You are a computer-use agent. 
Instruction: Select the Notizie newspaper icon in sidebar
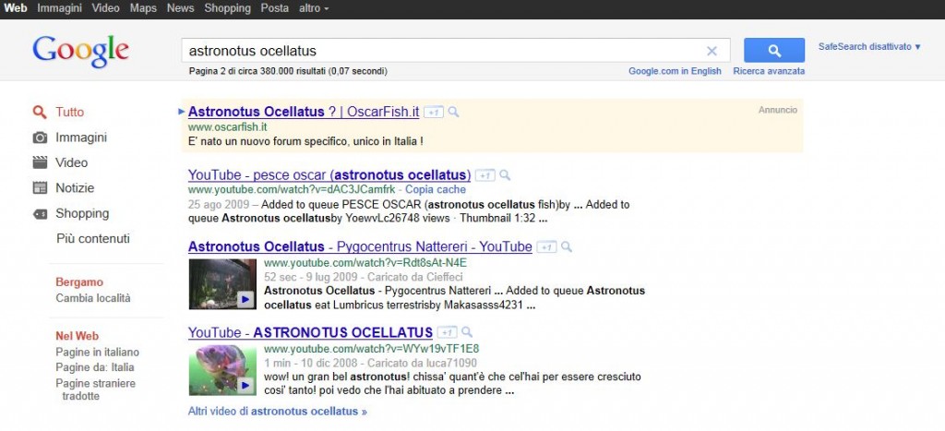tap(40, 188)
